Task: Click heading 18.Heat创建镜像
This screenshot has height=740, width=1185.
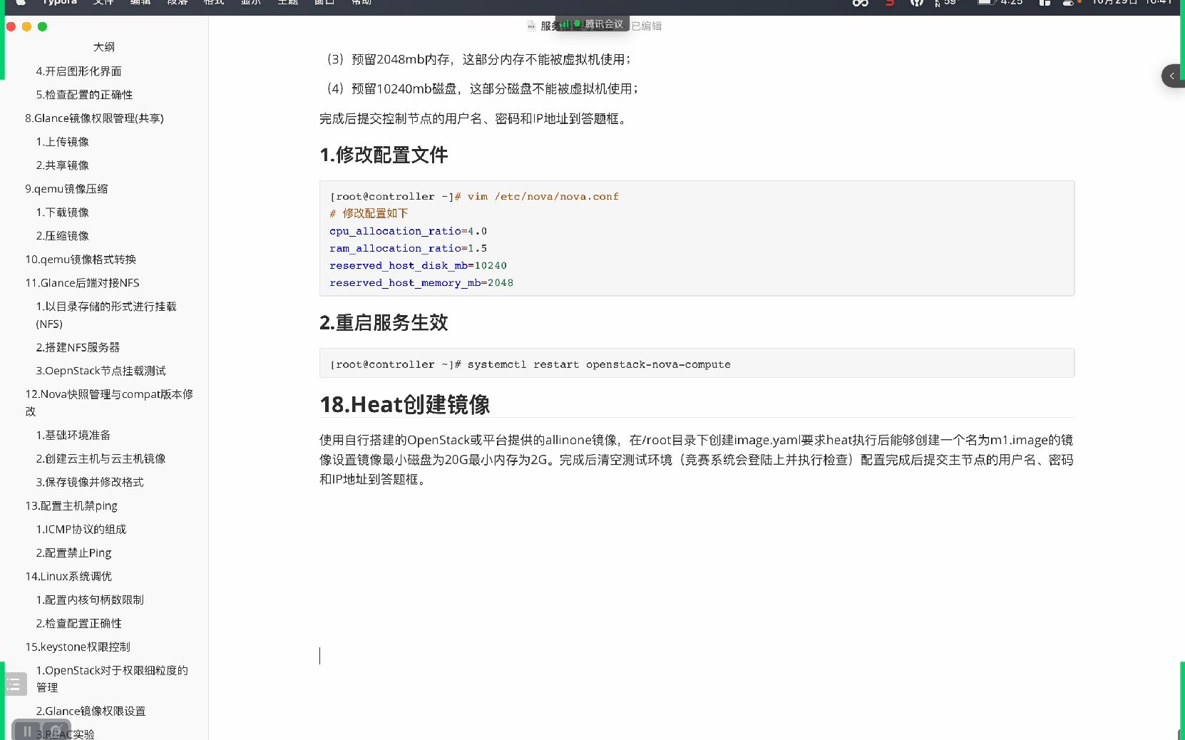Action: (405, 404)
